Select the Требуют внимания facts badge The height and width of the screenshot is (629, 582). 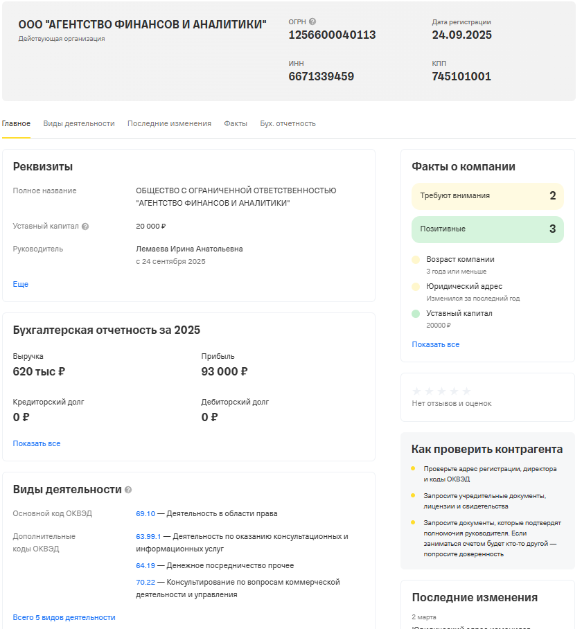tap(488, 196)
